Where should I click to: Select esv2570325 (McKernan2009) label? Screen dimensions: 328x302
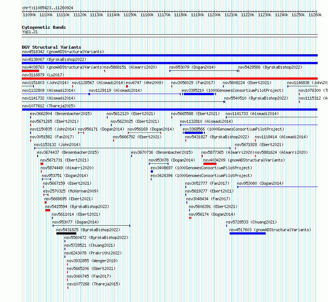coord(71,191)
